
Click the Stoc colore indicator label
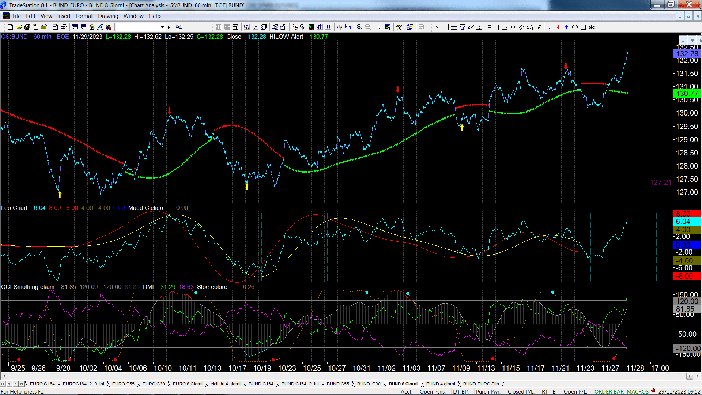click(212, 287)
